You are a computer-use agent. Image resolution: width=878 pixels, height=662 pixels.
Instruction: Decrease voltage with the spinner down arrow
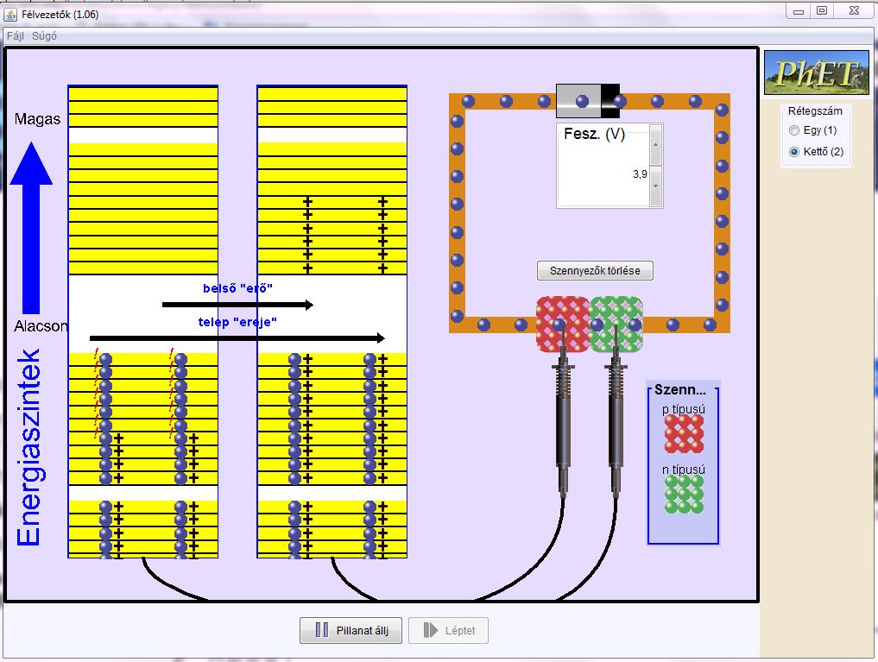pyautogui.click(x=655, y=185)
